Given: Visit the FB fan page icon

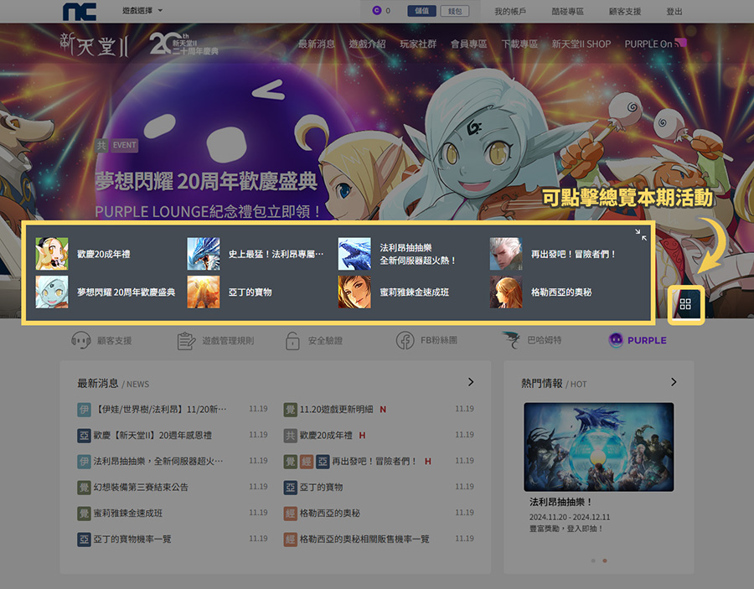Looking at the screenshot, I should tap(405, 340).
